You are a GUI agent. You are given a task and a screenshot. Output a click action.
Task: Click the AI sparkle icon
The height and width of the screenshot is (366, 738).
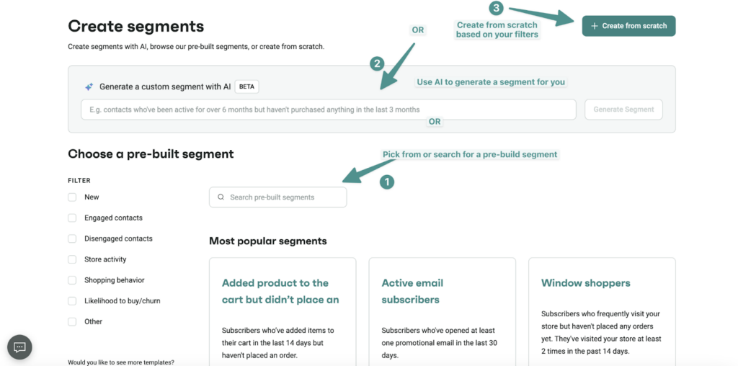tap(89, 86)
